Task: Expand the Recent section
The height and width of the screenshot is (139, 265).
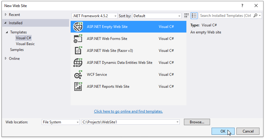Action: (x=6, y=15)
